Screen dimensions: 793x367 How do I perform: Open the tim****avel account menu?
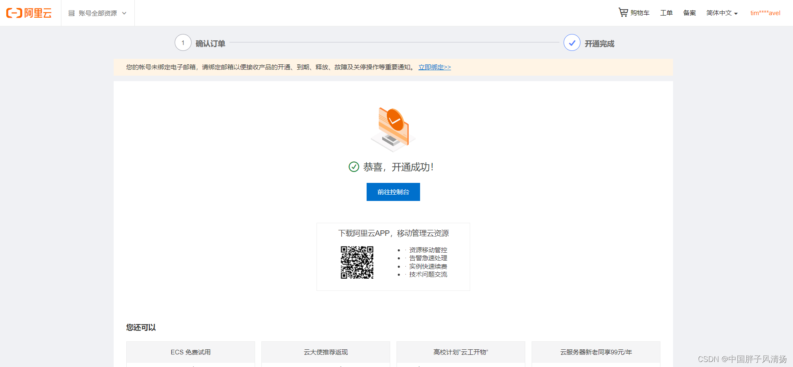[x=765, y=13]
